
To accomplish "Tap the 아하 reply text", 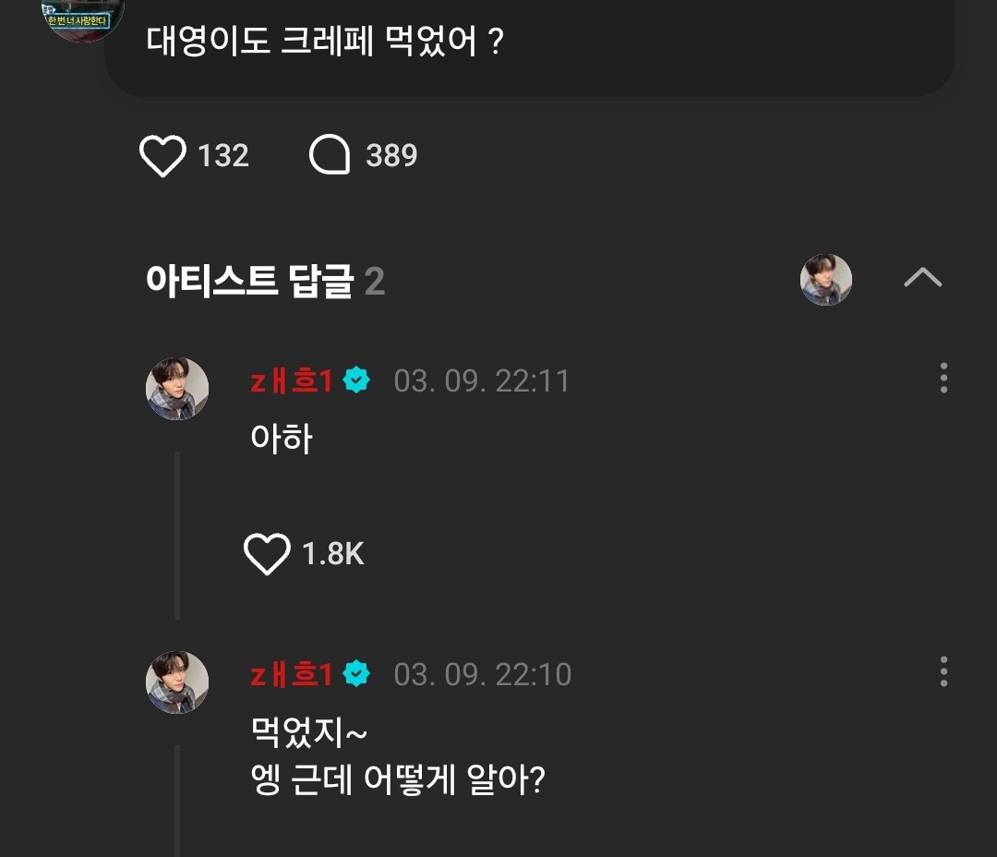I will tap(282, 439).
